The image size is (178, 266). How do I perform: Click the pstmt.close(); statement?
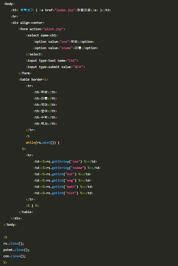tap(16, 250)
